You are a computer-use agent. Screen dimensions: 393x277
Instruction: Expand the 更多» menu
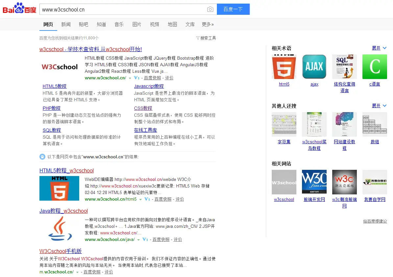click(x=208, y=24)
